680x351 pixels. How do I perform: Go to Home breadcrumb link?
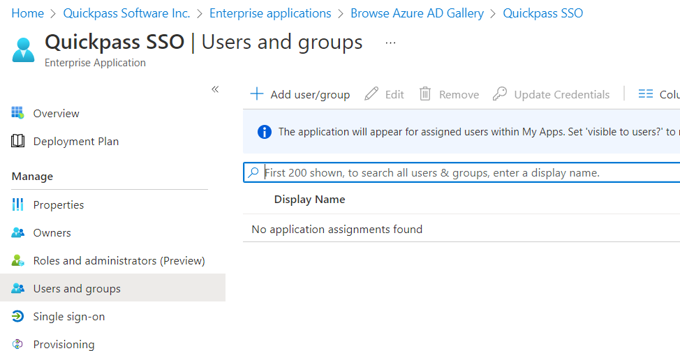28,13
